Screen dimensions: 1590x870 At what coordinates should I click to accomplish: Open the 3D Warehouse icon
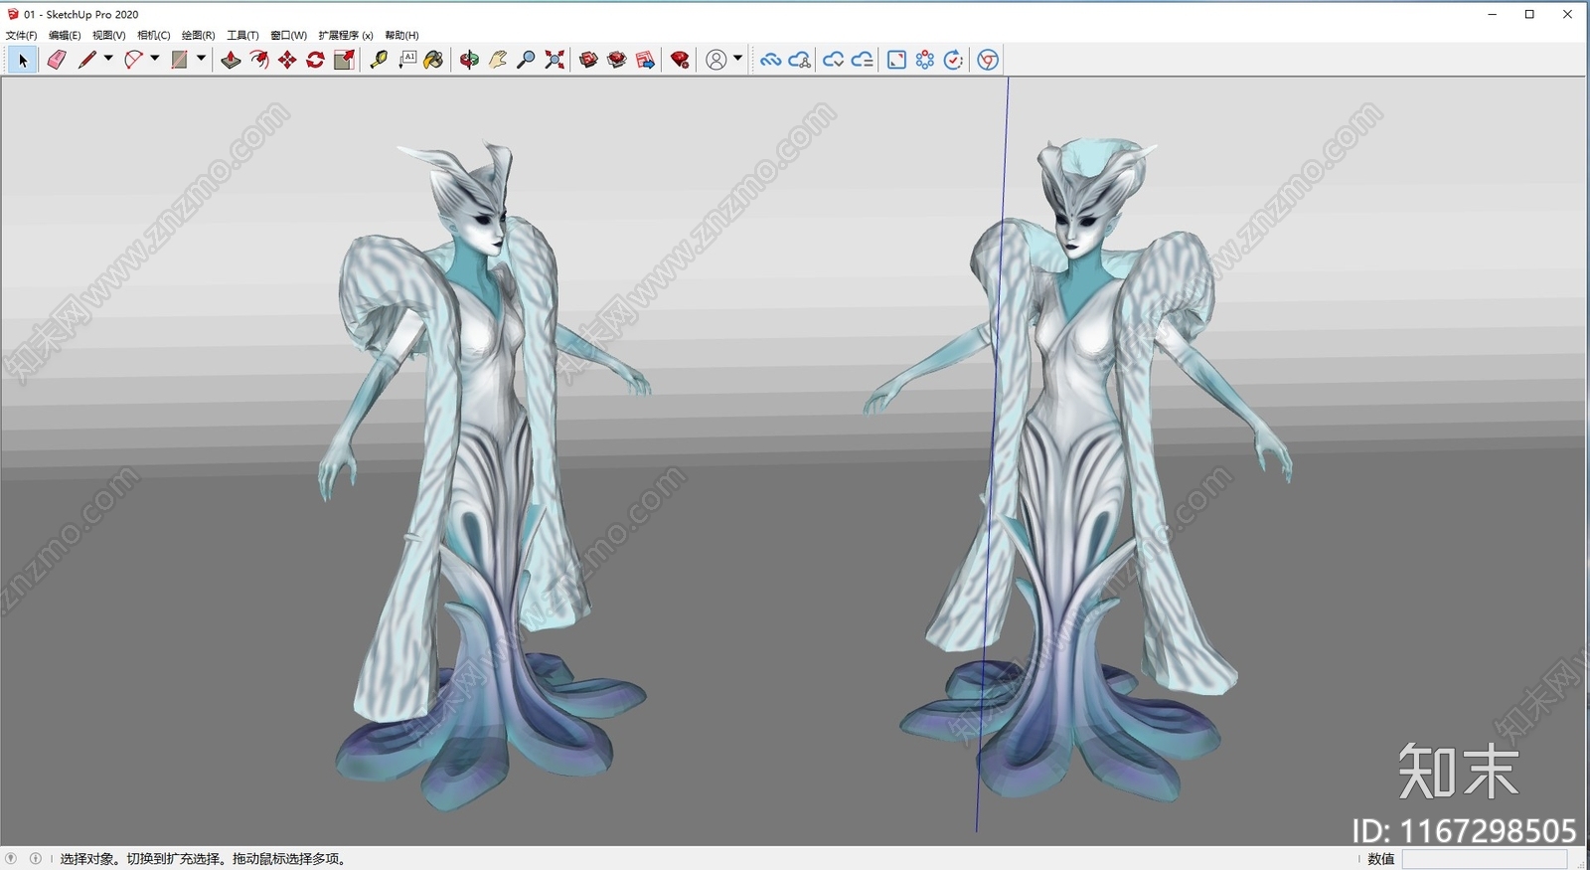(588, 60)
